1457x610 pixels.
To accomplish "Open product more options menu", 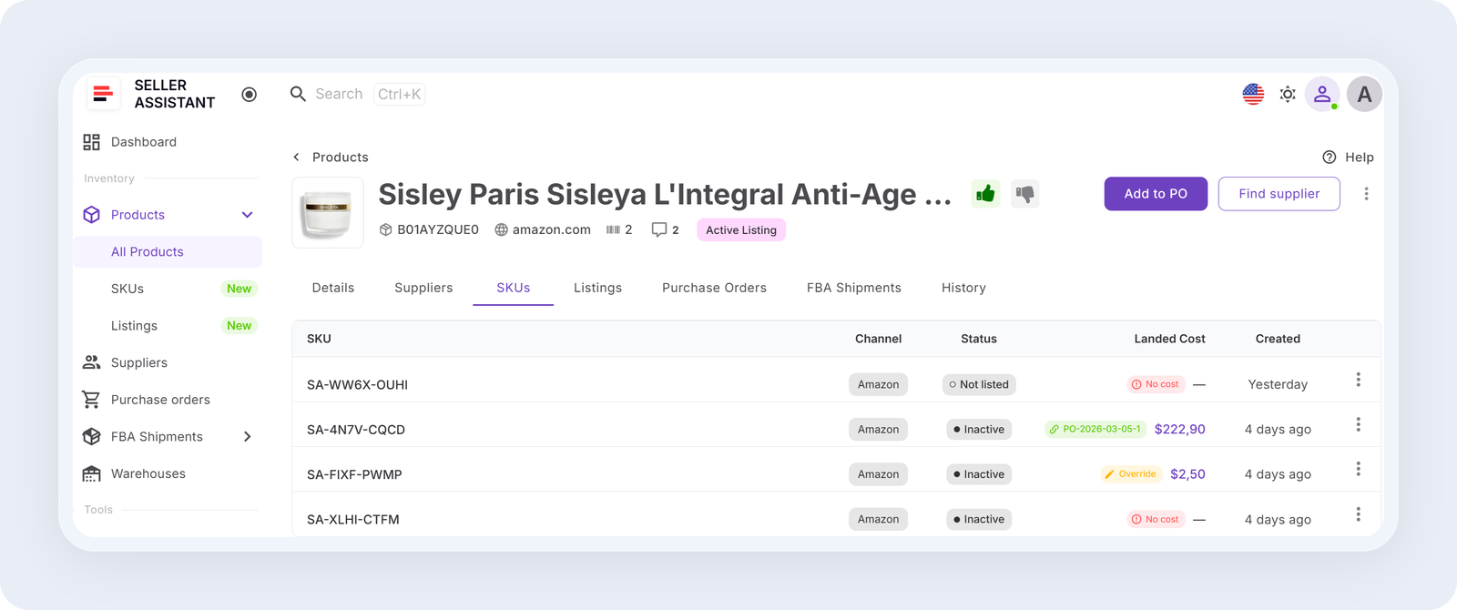I will [1366, 194].
